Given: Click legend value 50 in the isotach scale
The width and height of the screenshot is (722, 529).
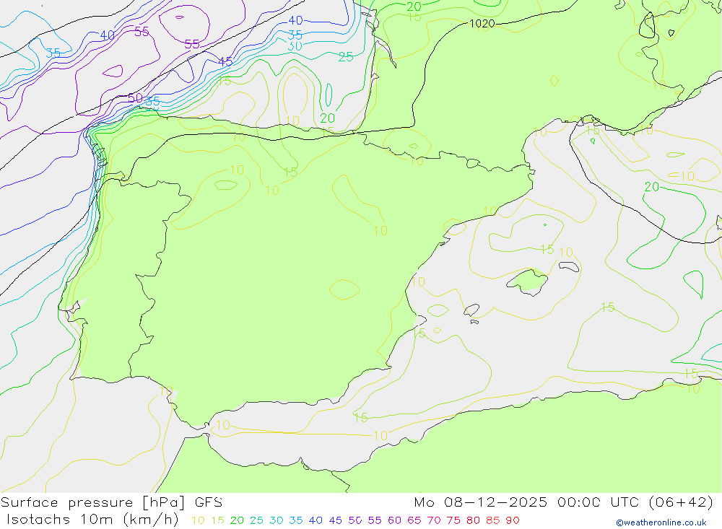Looking at the screenshot, I should [355, 520].
